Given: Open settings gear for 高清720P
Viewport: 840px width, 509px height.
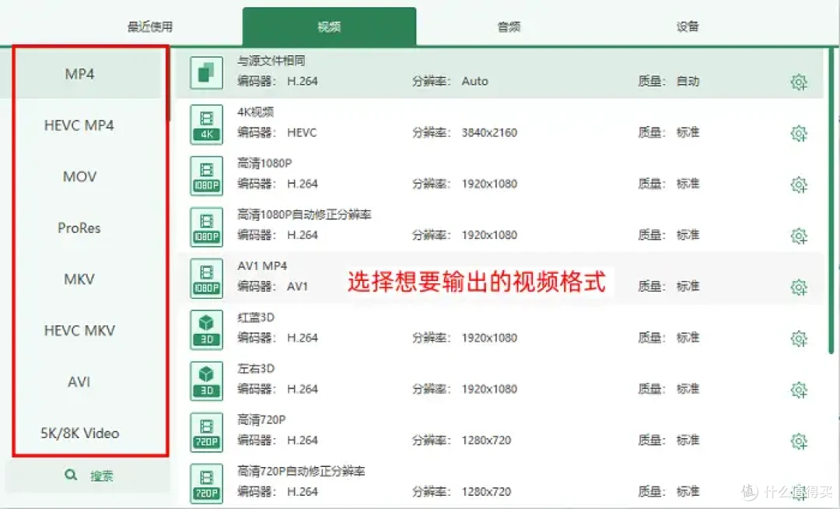Looking at the screenshot, I should tap(799, 441).
